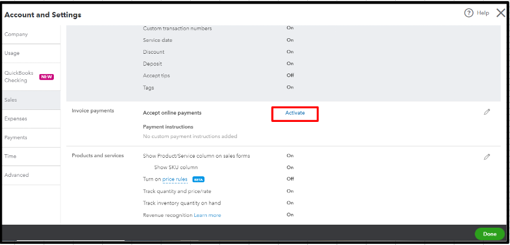Click the Accept tips Off setting
This screenshot has height=245, width=510.
pos(290,75)
